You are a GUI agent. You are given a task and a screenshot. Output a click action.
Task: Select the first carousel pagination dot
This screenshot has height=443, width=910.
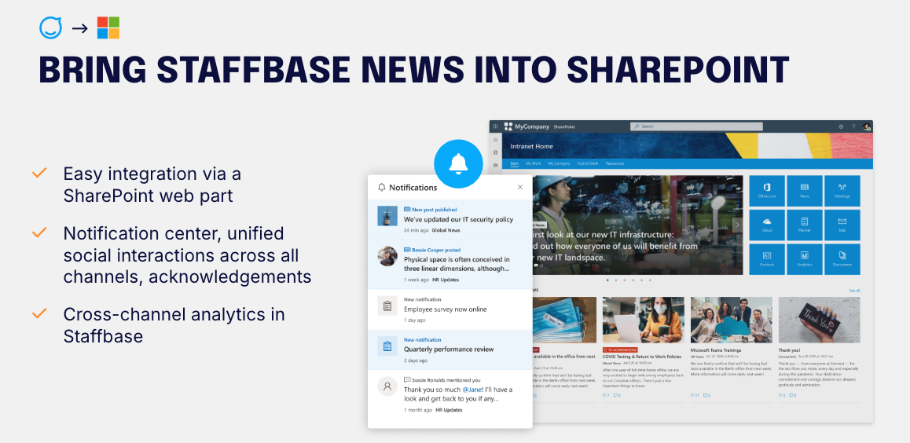[x=607, y=280]
